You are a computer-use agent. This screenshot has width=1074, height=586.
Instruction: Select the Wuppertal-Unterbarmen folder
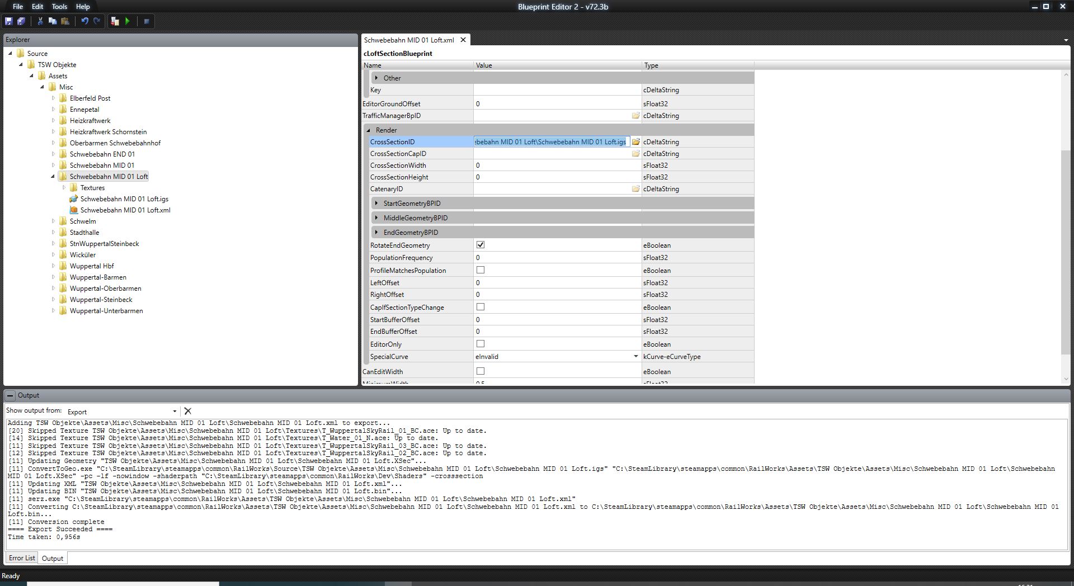[x=106, y=311]
